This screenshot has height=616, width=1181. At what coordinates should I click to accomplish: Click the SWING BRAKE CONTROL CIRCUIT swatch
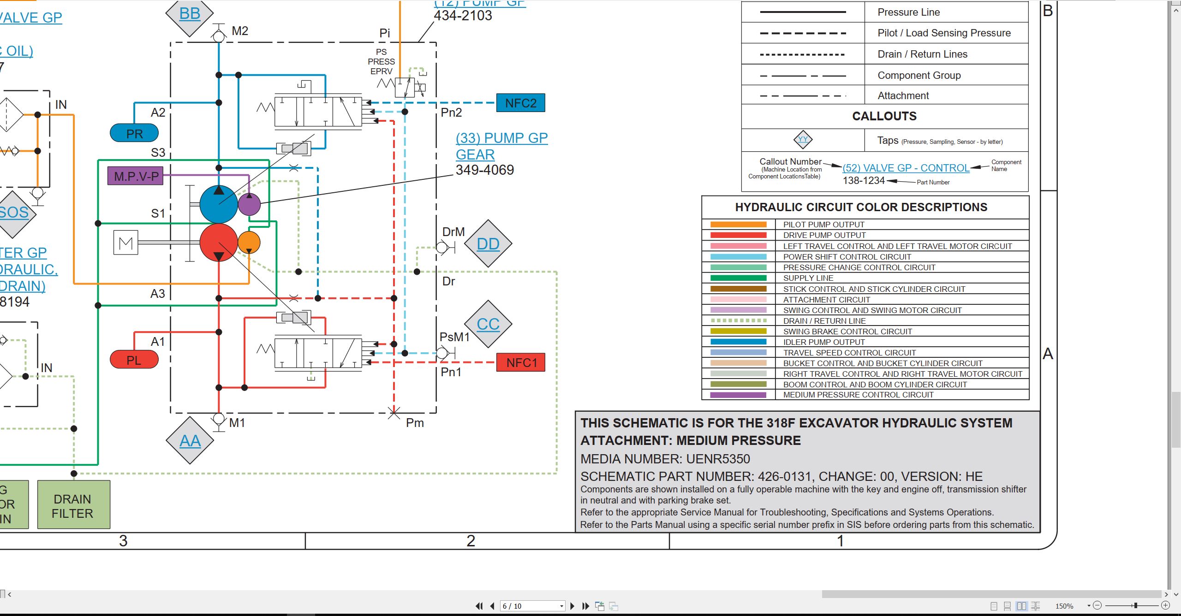739,332
